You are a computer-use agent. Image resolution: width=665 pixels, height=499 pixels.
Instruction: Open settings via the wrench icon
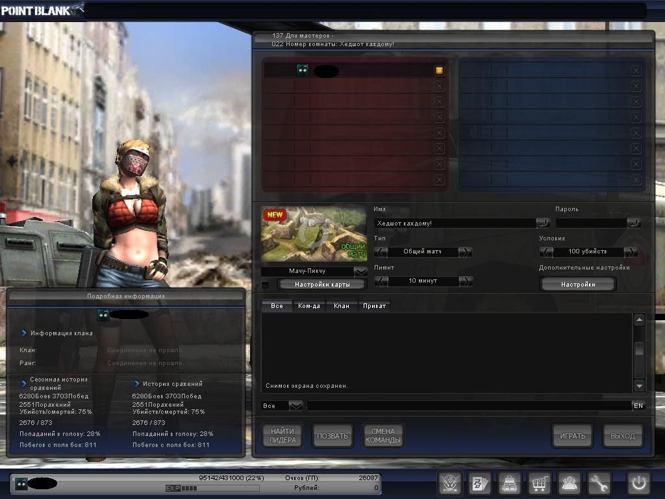599,483
